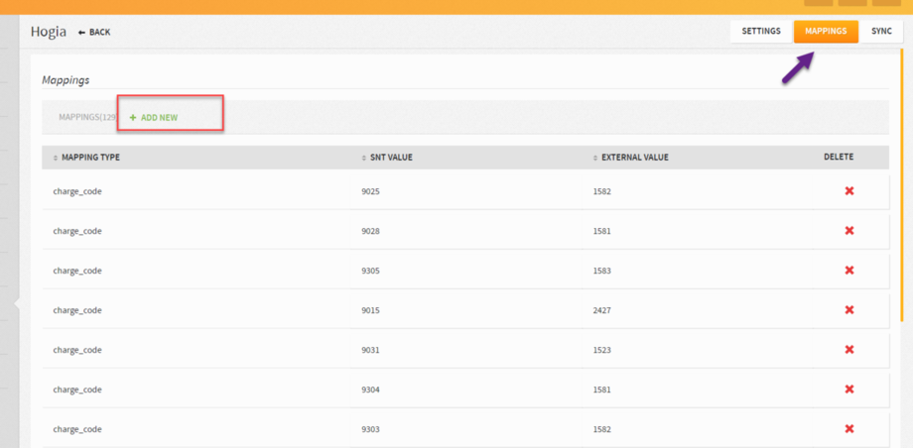
Task: Go back using the Back link
Action: tap(94, 32)
